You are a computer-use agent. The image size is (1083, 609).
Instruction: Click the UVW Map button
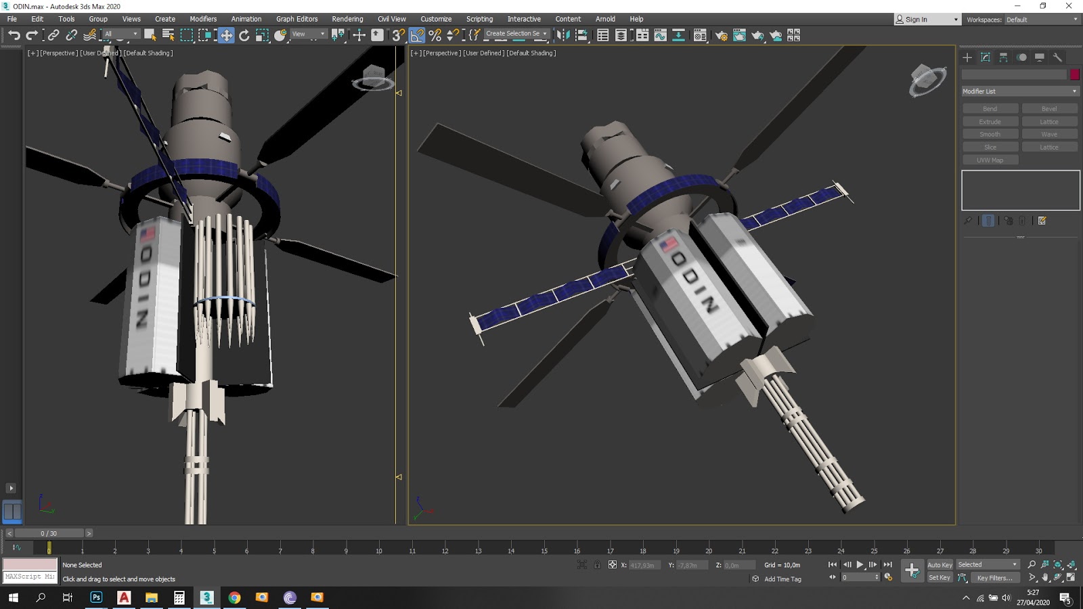click(990, 160)
